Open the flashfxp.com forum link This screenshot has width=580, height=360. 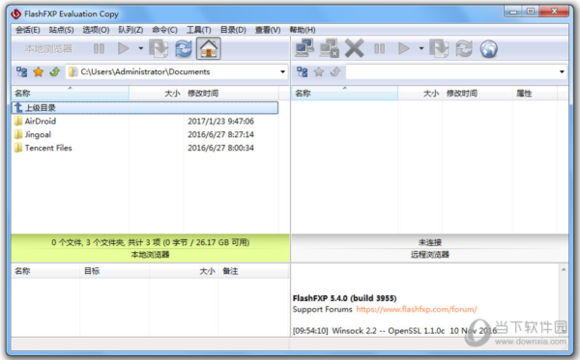[417, 309]
